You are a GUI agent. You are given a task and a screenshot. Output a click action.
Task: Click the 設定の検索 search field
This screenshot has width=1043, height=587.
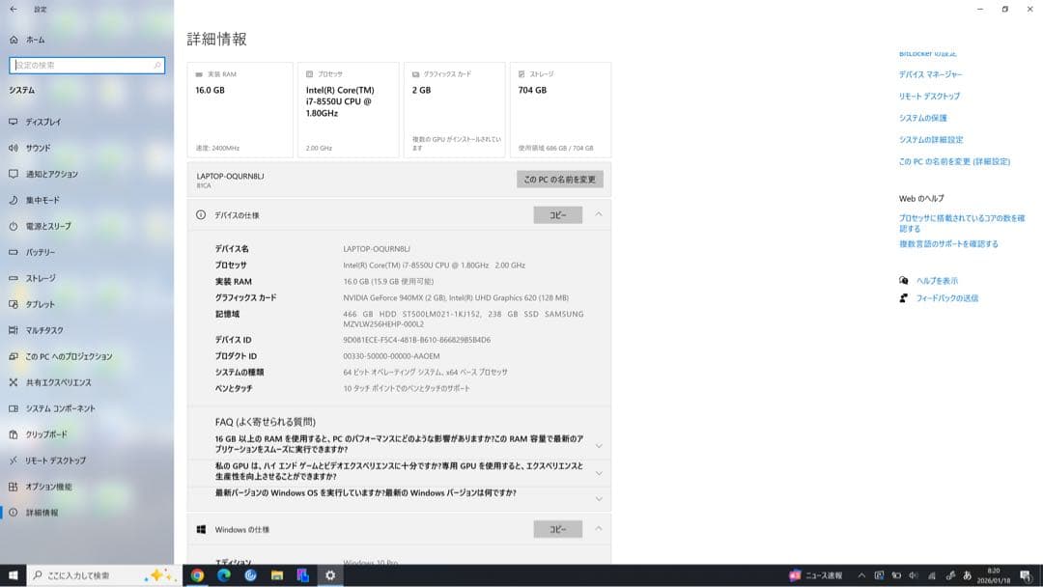tap(85, 65)
